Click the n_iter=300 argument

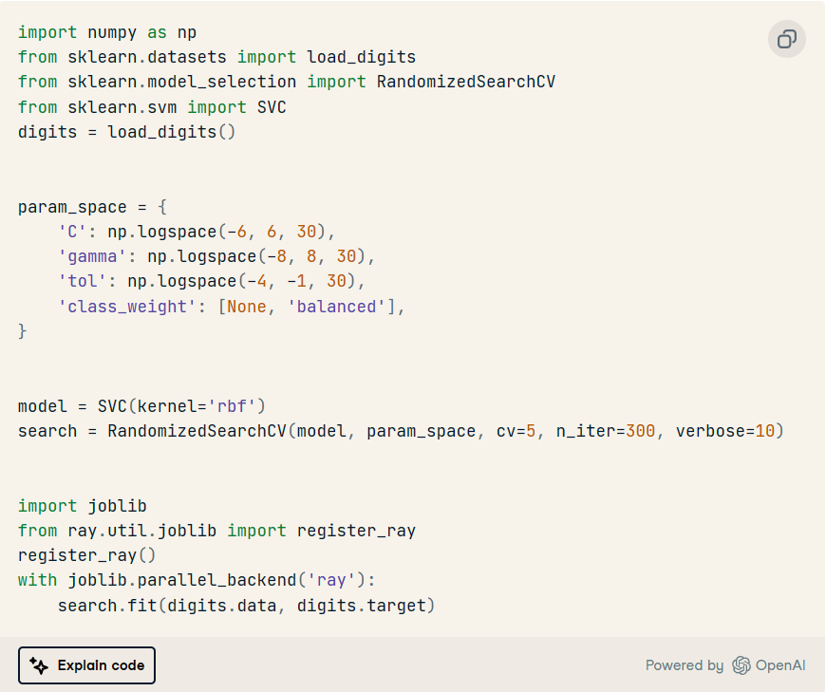(606, 431)
